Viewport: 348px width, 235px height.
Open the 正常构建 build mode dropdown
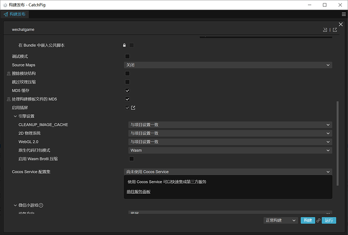click(280, 220)
